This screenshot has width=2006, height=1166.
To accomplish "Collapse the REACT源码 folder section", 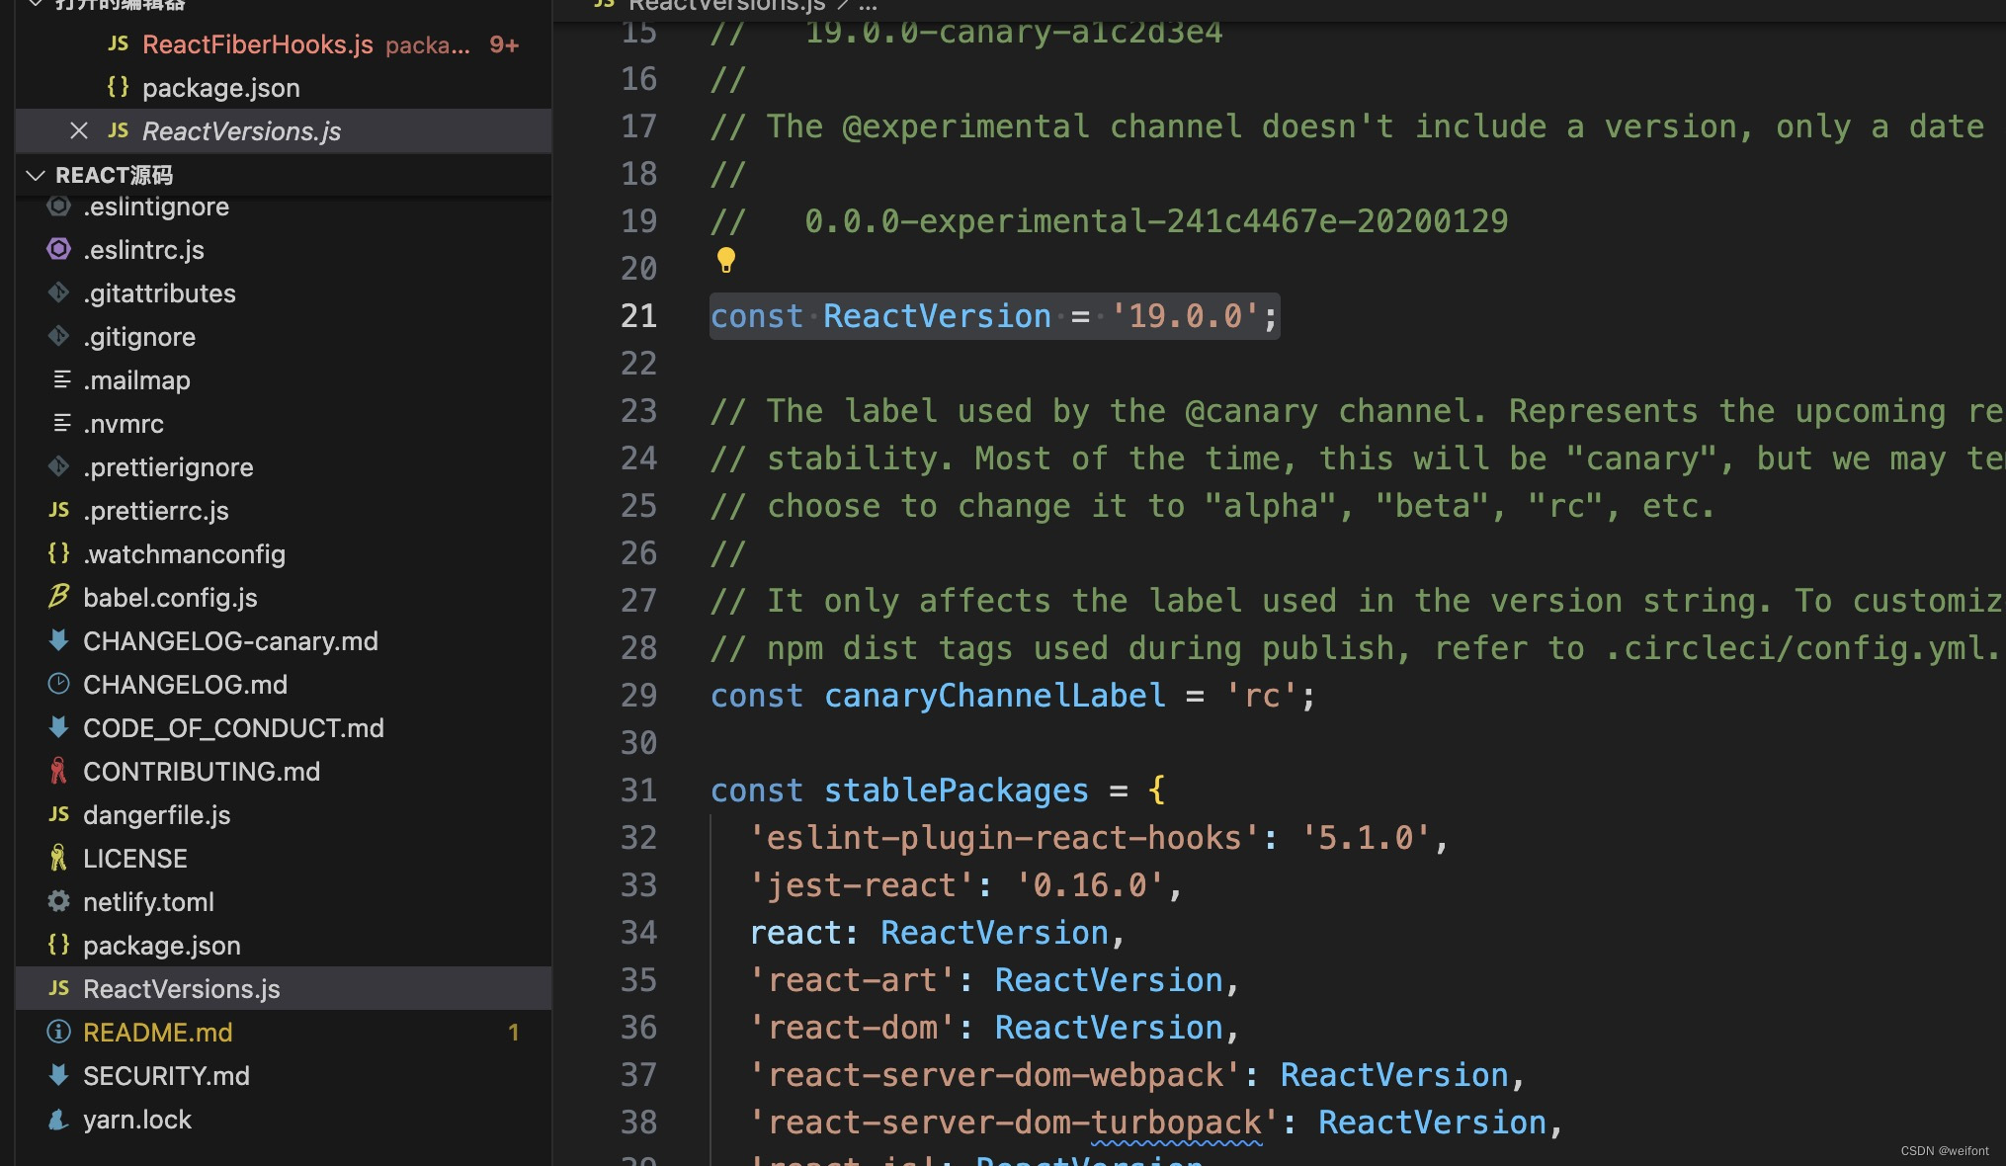I will coord(36,175).
